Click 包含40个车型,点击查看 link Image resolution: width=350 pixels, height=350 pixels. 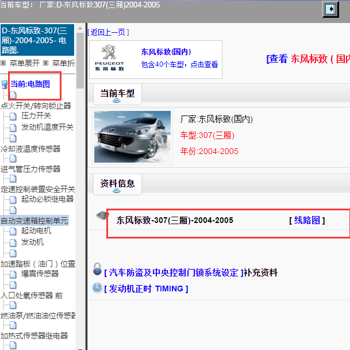(179, 64)
